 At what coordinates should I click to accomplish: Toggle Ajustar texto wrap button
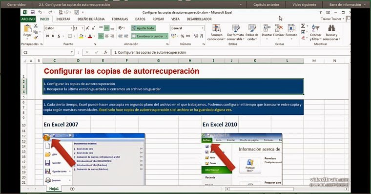[144, 28]
